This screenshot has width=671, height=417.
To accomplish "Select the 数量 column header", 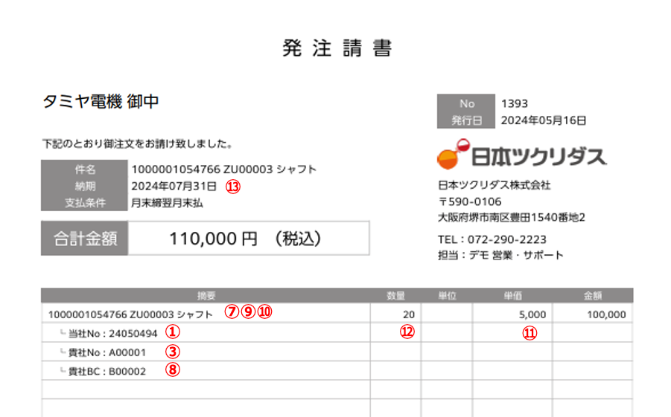I will (x=395, y=295).
